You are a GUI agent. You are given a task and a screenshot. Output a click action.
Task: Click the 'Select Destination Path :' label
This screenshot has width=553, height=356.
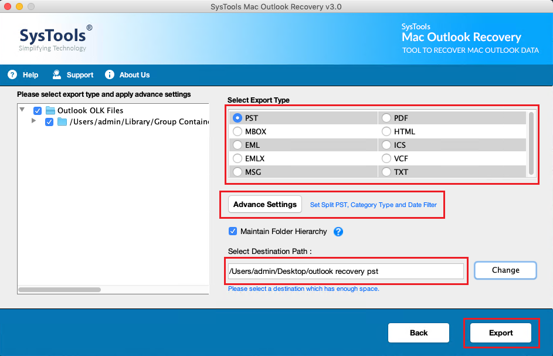pyautogui.click(x=270, y=252)
